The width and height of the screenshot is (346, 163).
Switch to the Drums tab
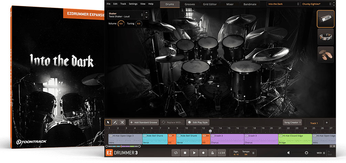coord(170,4)
